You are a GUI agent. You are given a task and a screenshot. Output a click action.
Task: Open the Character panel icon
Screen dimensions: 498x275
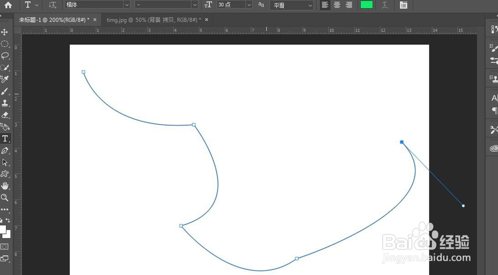[495, 98]
